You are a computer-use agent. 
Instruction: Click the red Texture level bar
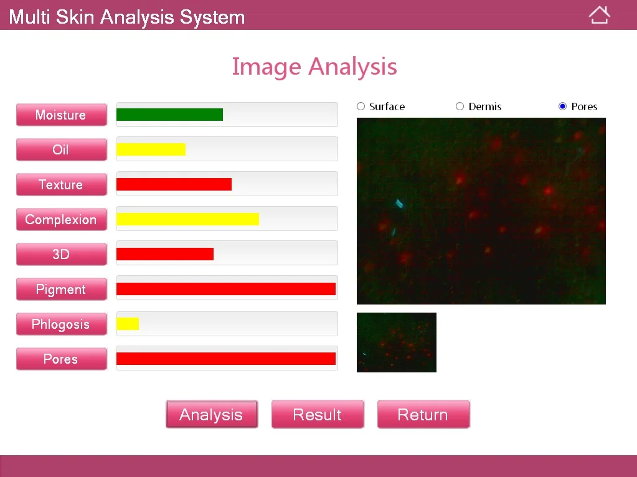(174, 184)
